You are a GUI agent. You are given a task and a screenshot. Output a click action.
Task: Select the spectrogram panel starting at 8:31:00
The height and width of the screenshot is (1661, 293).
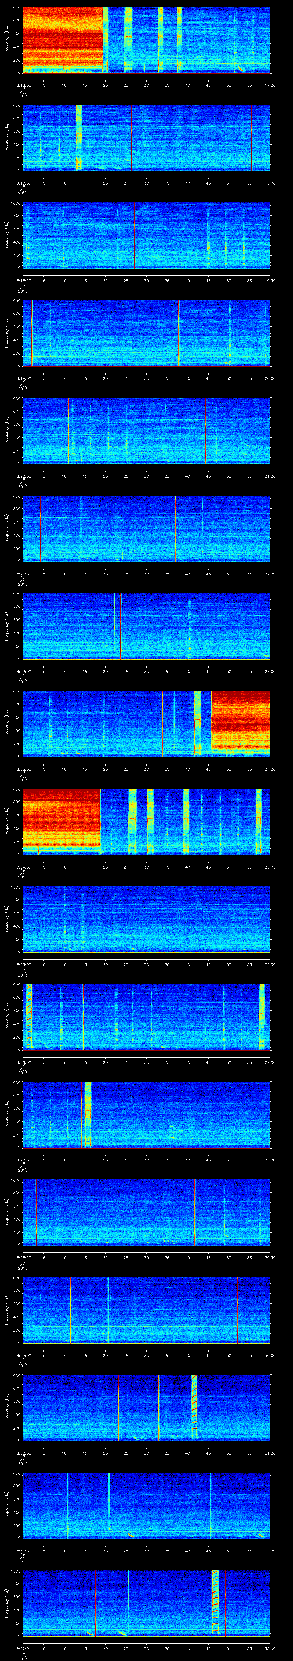(146, 1505)
